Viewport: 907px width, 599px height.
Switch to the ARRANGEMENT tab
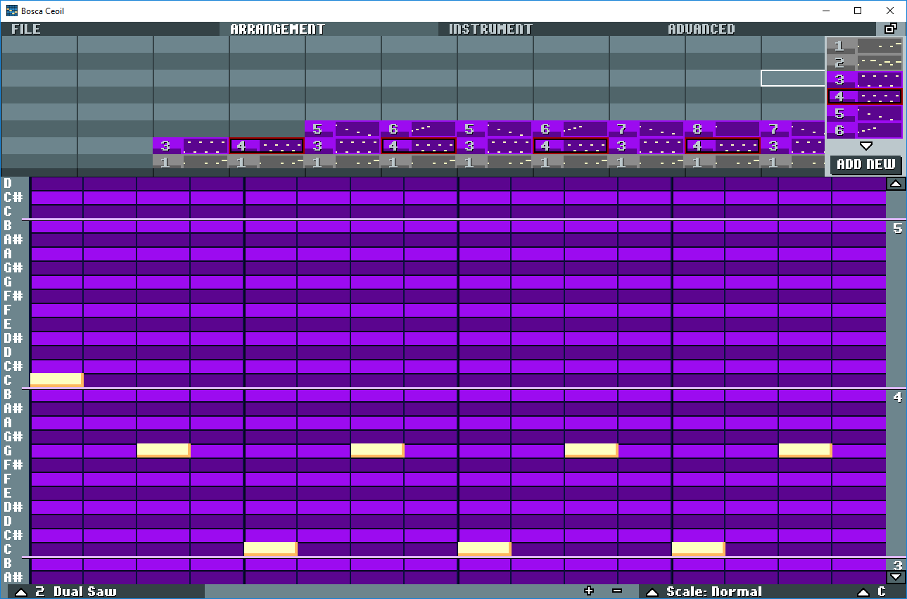(277, 29)
